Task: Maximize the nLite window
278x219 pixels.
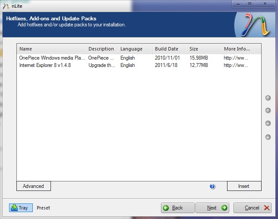Action: [x=250, y=4]
